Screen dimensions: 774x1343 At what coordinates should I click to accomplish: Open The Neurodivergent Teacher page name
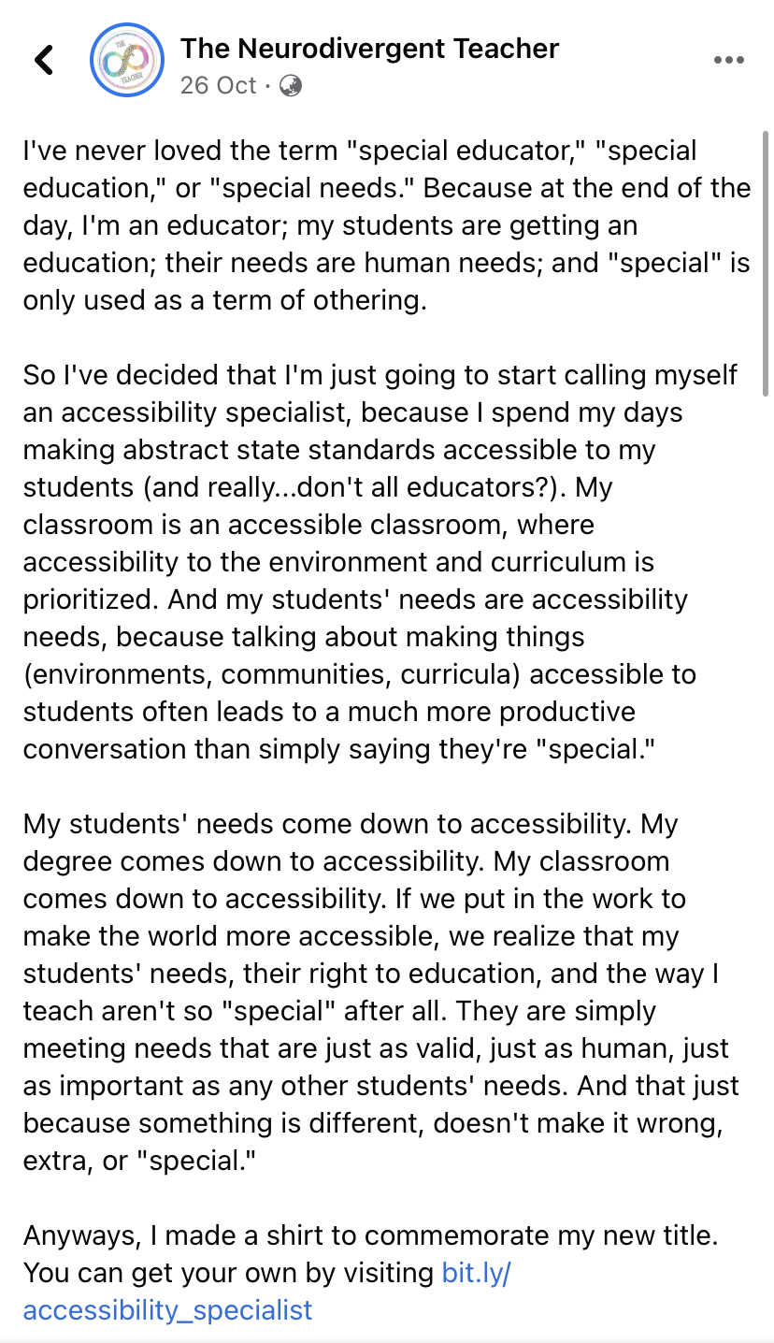coord(369,49)
